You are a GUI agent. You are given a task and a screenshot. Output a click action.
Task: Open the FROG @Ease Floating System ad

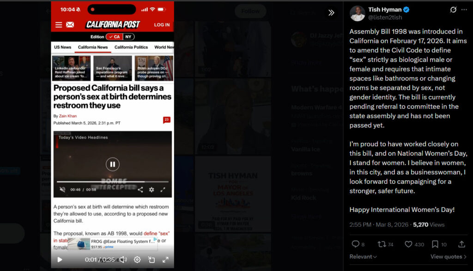point(113,244)
